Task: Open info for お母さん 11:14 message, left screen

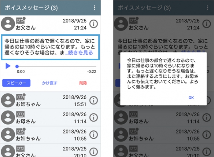Action: coord(94,118)
